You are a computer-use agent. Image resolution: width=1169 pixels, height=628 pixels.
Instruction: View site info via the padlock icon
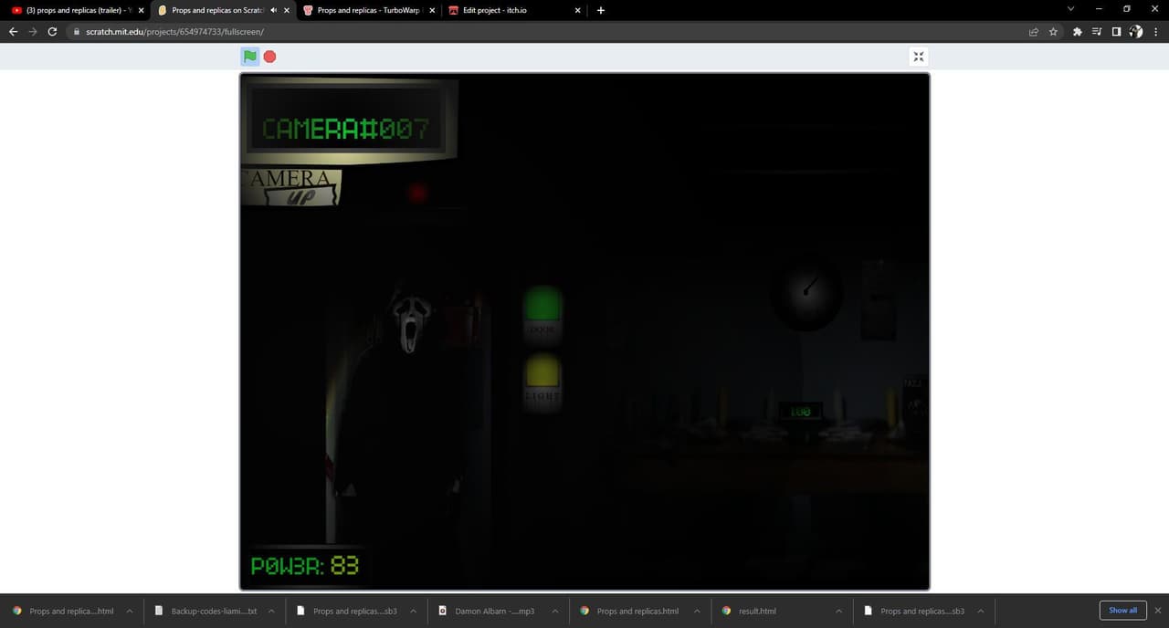[77, 32]
